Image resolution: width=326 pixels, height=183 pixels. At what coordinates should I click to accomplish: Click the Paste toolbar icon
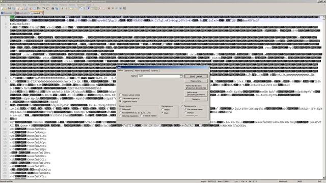pyautogui.click(x=38, y=8)
